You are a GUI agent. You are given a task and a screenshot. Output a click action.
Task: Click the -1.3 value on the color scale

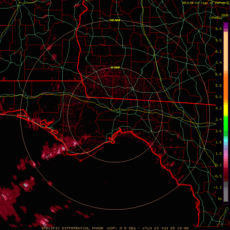point(217,188)
